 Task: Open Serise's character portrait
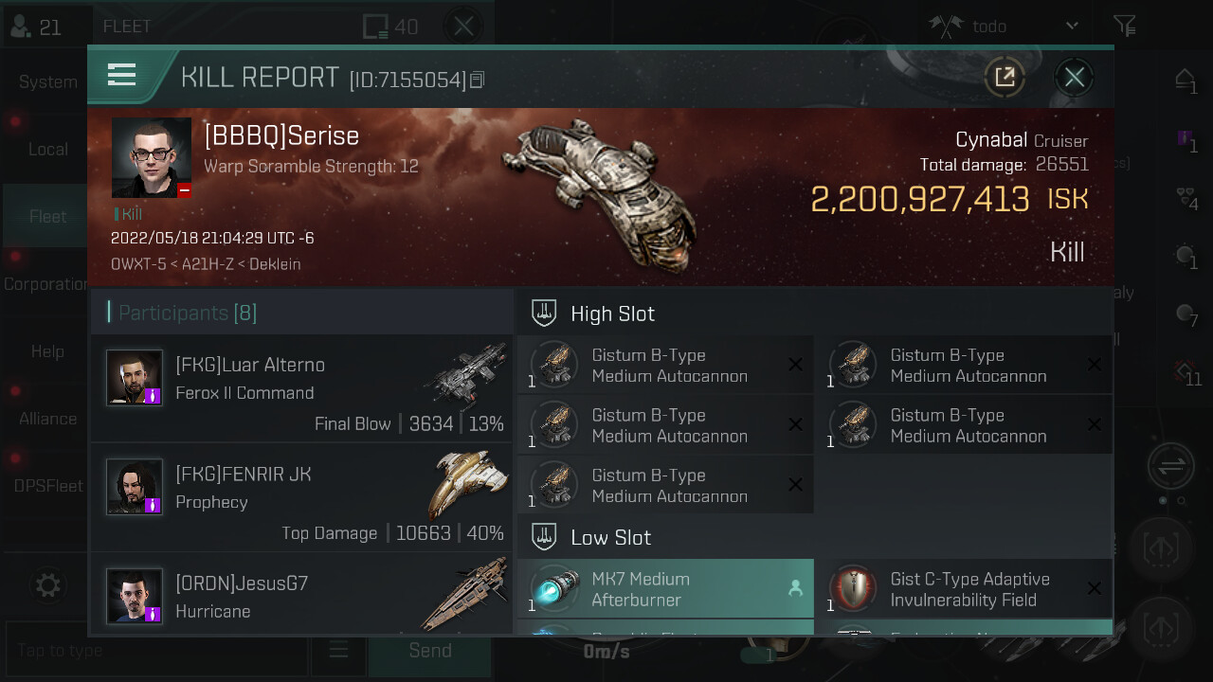coord(152,157)
